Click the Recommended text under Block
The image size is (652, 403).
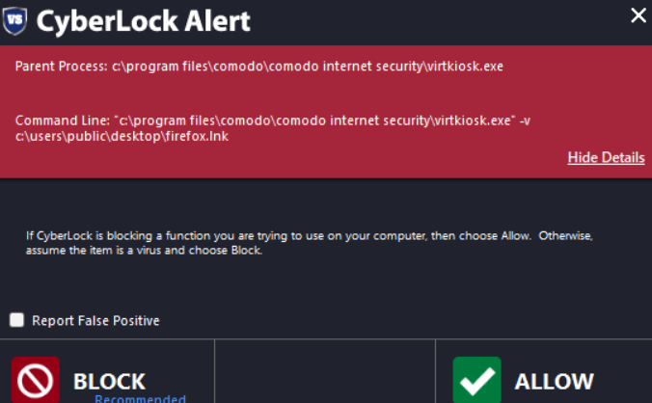[140, 398]
